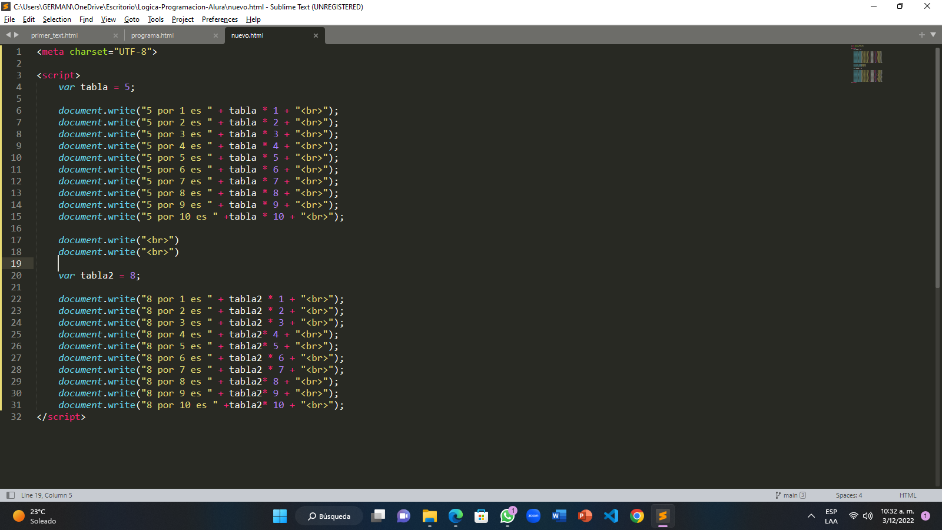Add a new tab with plus icon
This screenshot has width=942, height=530.
(922, 35)
